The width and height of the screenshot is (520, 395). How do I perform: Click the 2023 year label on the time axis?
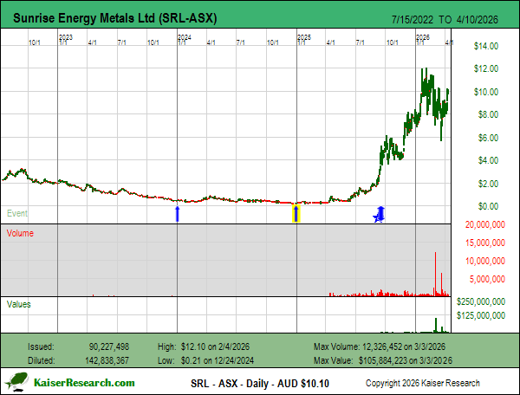click(x=66, y=37)
